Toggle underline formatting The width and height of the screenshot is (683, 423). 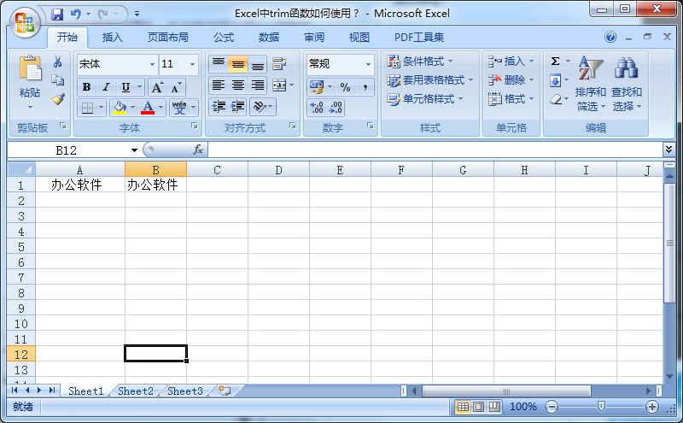tap(126, 87)
